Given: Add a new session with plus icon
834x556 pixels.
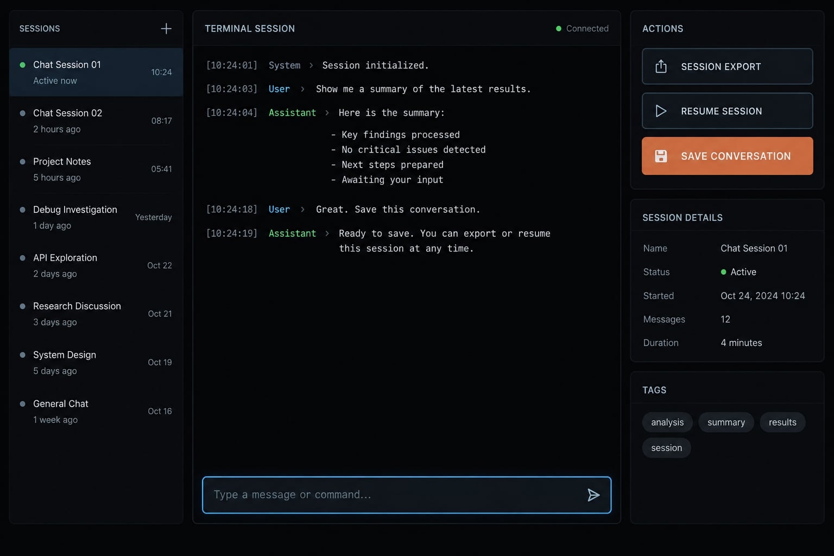Looking at the screenshot, I should click(166, 29).
